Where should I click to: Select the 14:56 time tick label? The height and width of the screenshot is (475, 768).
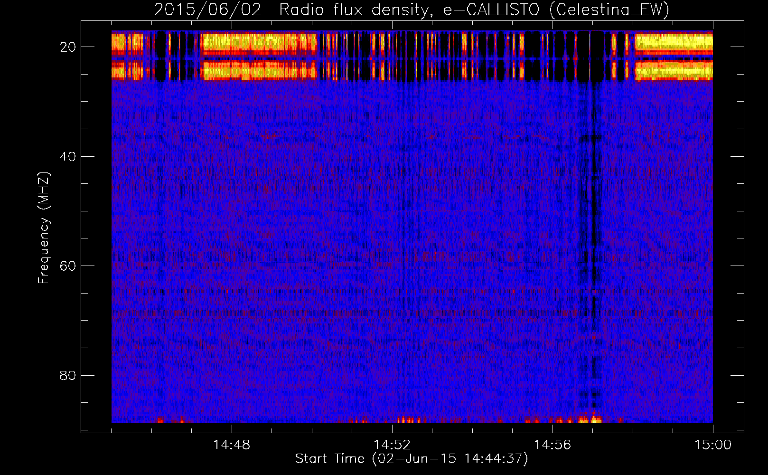point(553,445)
